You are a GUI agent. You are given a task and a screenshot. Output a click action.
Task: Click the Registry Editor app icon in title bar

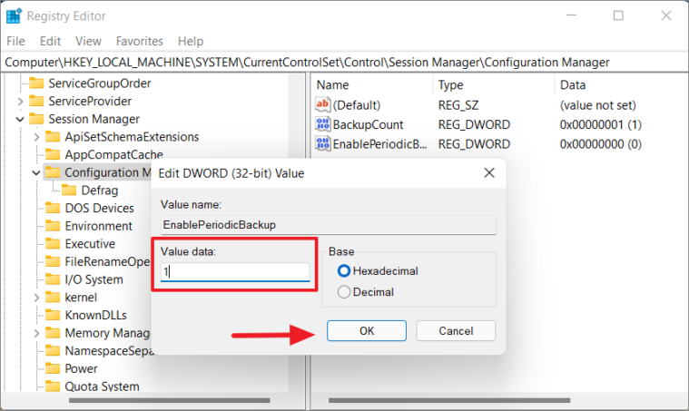tap(14, 15)
